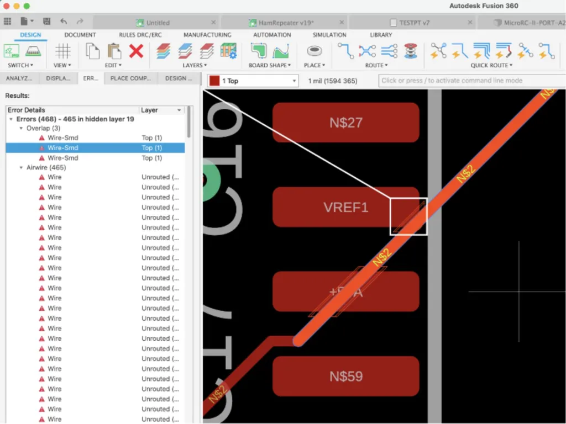This screenshot has width=566, height=424.
Task: Select the Board Shape polygon icon
Action: pos(258,51)
